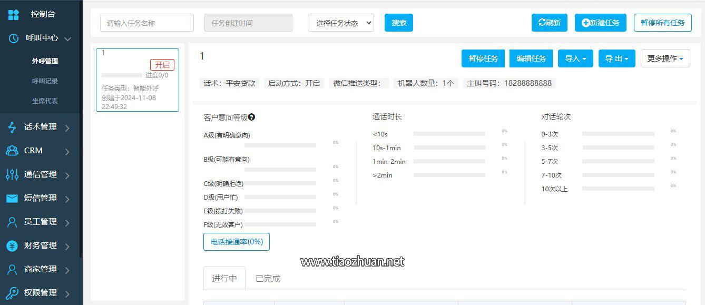Open 呼叫记录 in the sidebar
The width and height of the screenshot is (705, 305).
point(45,81)
